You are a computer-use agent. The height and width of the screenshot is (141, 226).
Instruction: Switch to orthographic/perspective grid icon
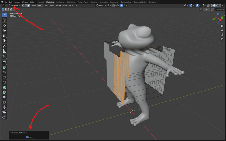tap(222, 39)
